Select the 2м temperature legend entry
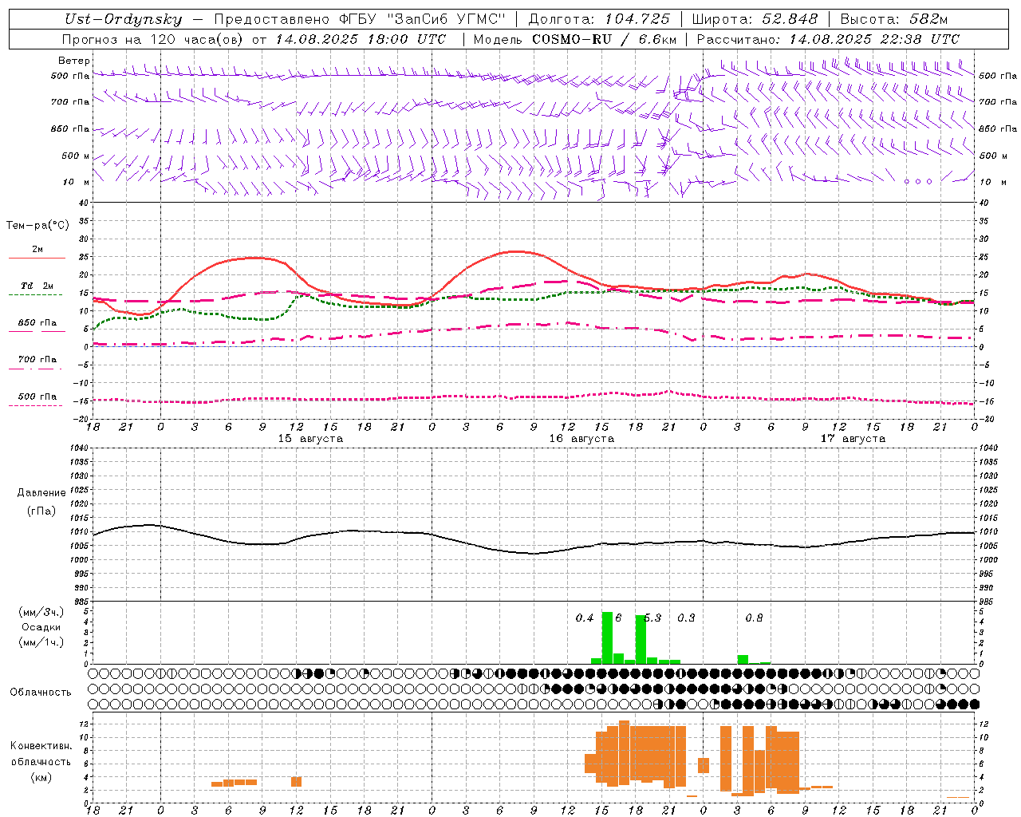This screenshot has width=1021, height=817. [37, 249]
